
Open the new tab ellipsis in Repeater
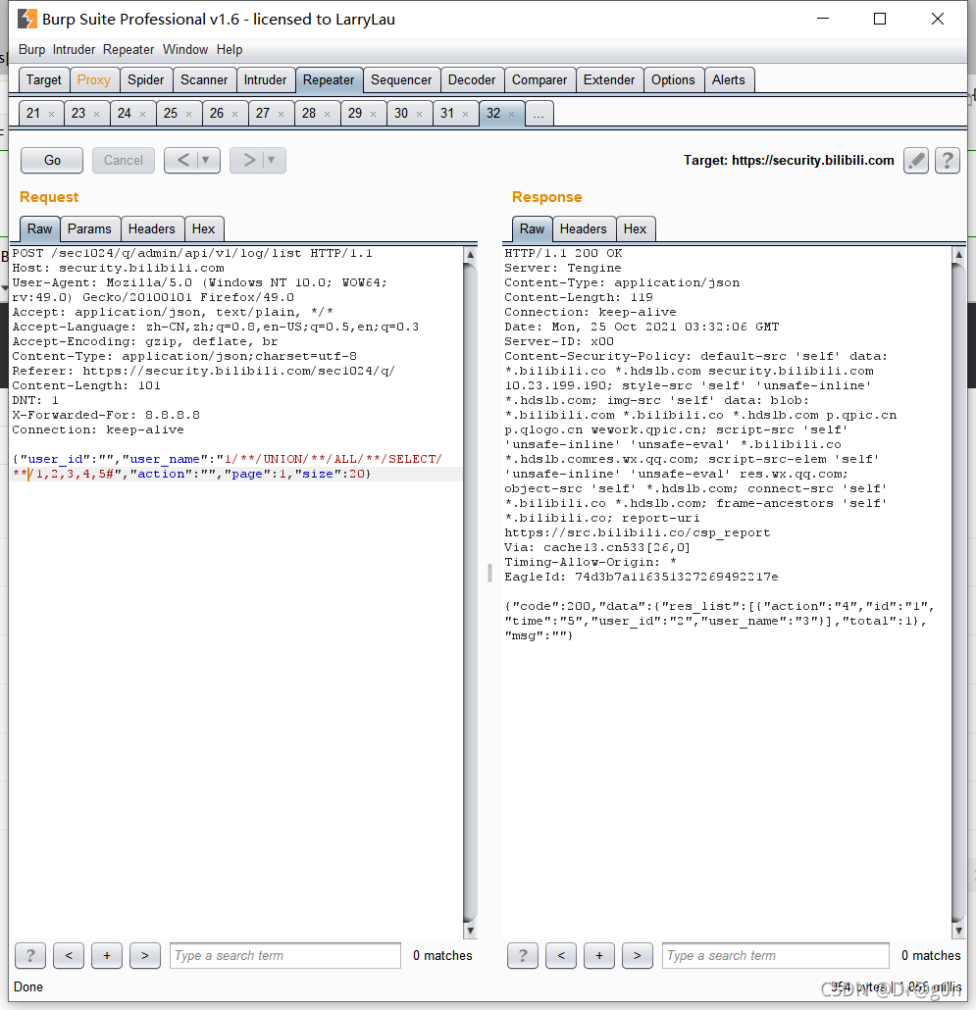(x=539, y=114)
